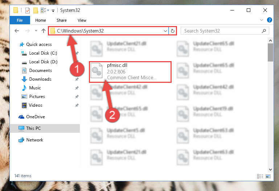Refresh the System32 folder view
This screenshot has height=191, width=279.
pyautogui.click(x=173, y=31)
